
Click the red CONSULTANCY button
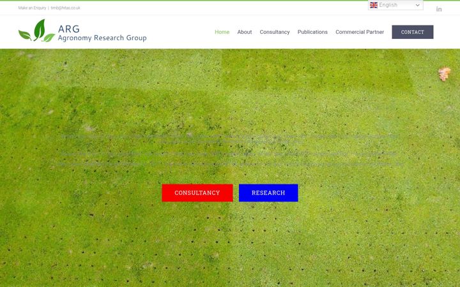click(197, 193)
